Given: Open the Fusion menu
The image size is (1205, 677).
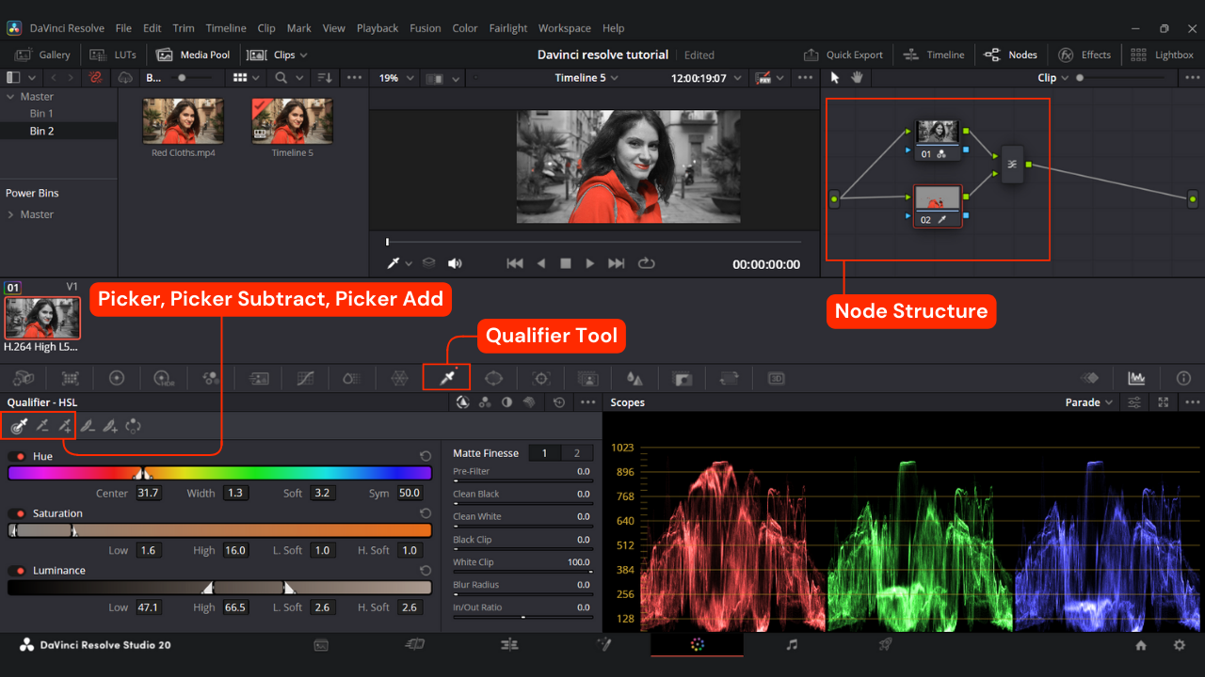Looking at the screenshot, I should (425, 28).
